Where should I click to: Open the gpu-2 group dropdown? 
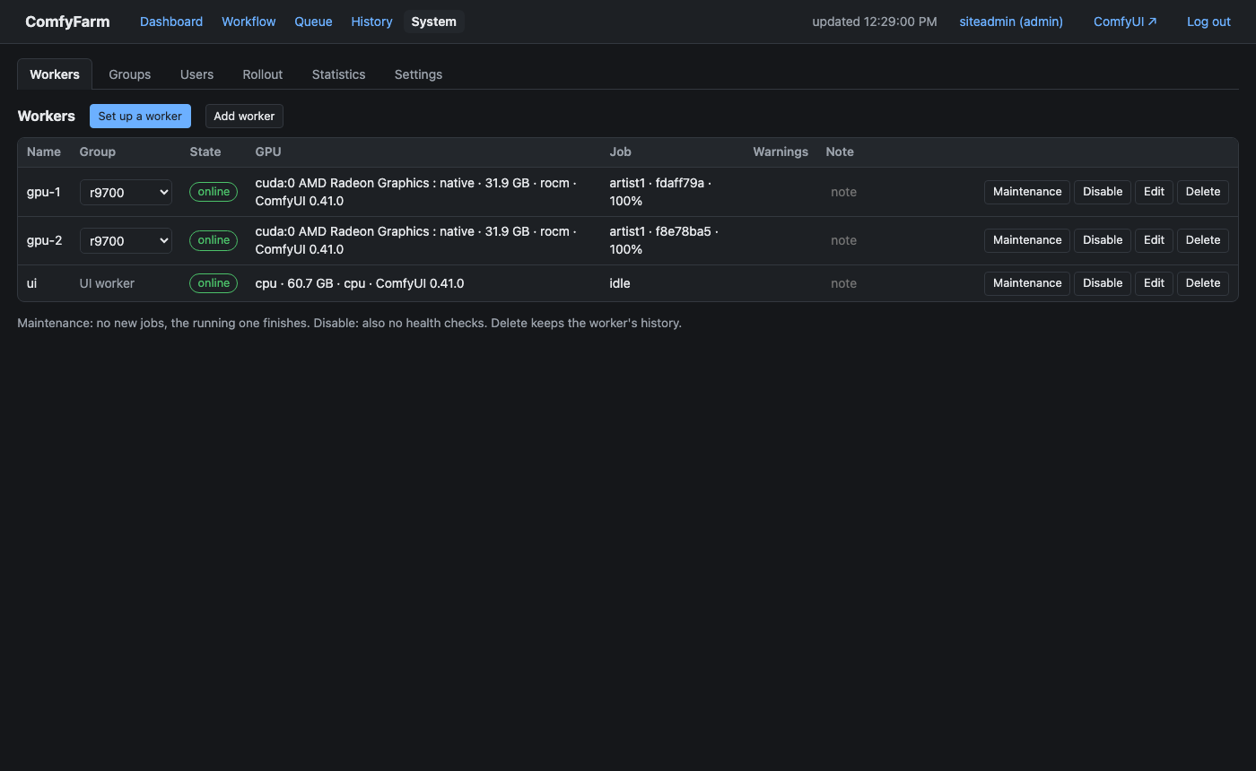coord(126,240)
